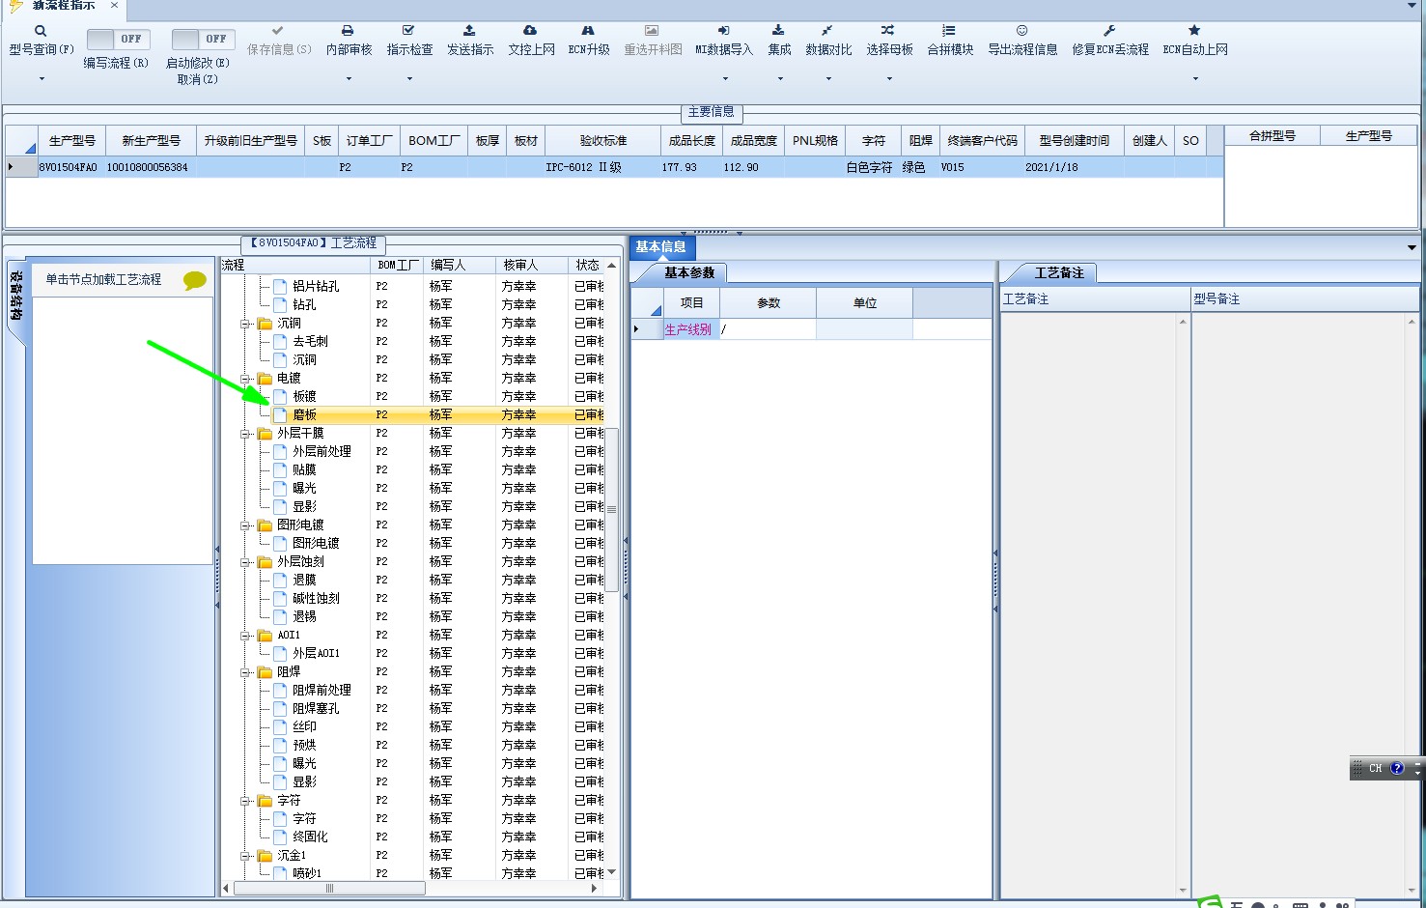Close the 新流程指示 tab
This screenshot has height=908, width=1426.
[x=114, y=5]
